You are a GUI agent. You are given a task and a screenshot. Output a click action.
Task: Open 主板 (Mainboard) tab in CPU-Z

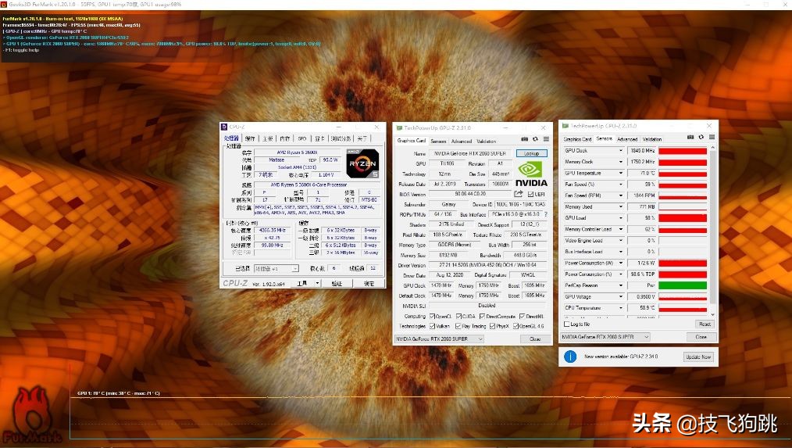tap(268, 138)
